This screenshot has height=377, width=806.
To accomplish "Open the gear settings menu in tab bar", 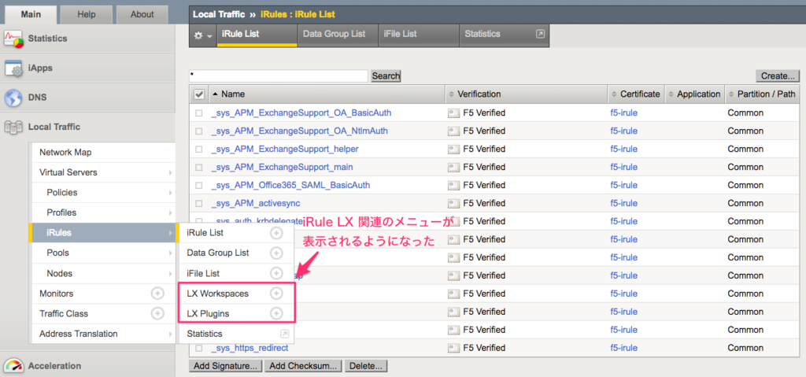I will point(203,35).
